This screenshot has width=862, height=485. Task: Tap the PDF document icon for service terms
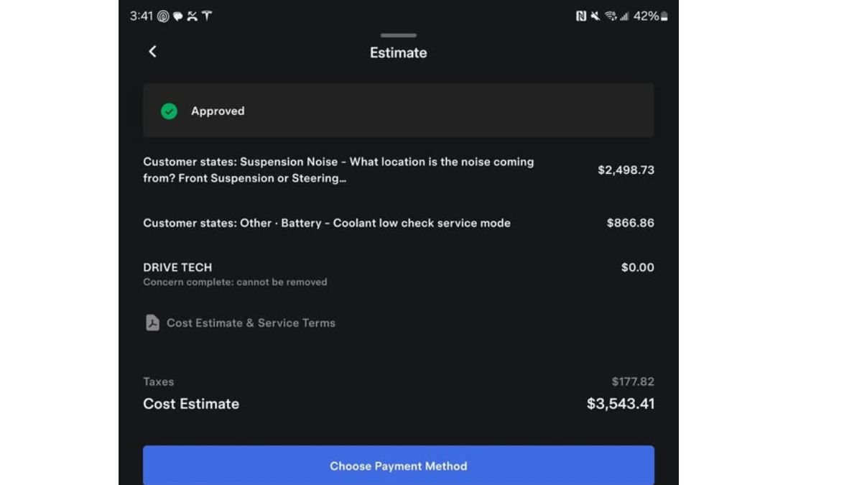152,323
